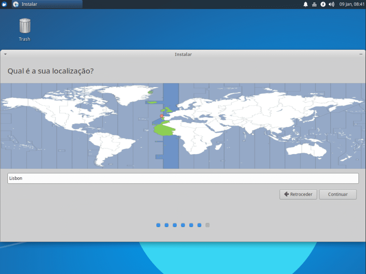
Task: Open the network connection tray icon
Action: [x=314, y=4]
